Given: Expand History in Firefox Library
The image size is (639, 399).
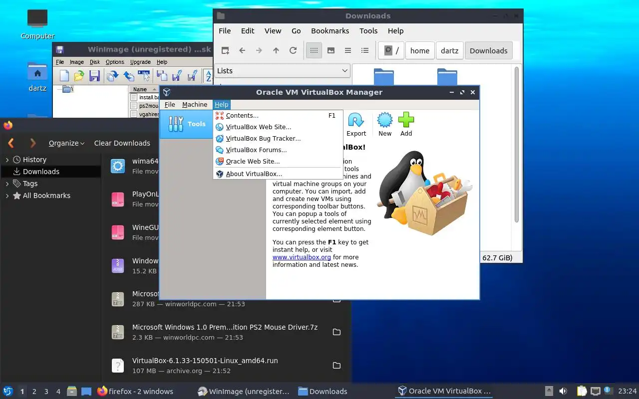Looking at the screenshot, I should point(7,160).
